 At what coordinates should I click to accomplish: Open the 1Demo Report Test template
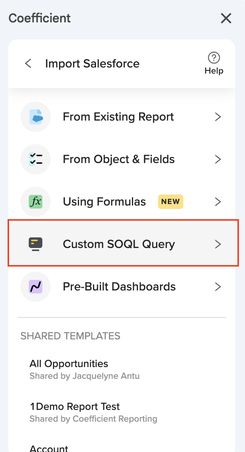click(x=74, y=407)
